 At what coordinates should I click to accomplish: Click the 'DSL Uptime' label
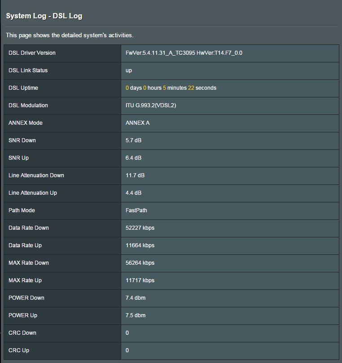[23, 88]
